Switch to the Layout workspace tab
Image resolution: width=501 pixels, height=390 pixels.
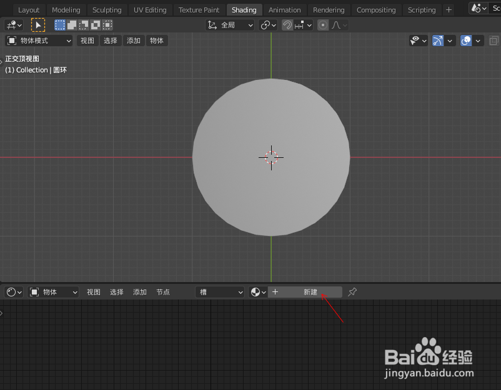pos(29,10)
